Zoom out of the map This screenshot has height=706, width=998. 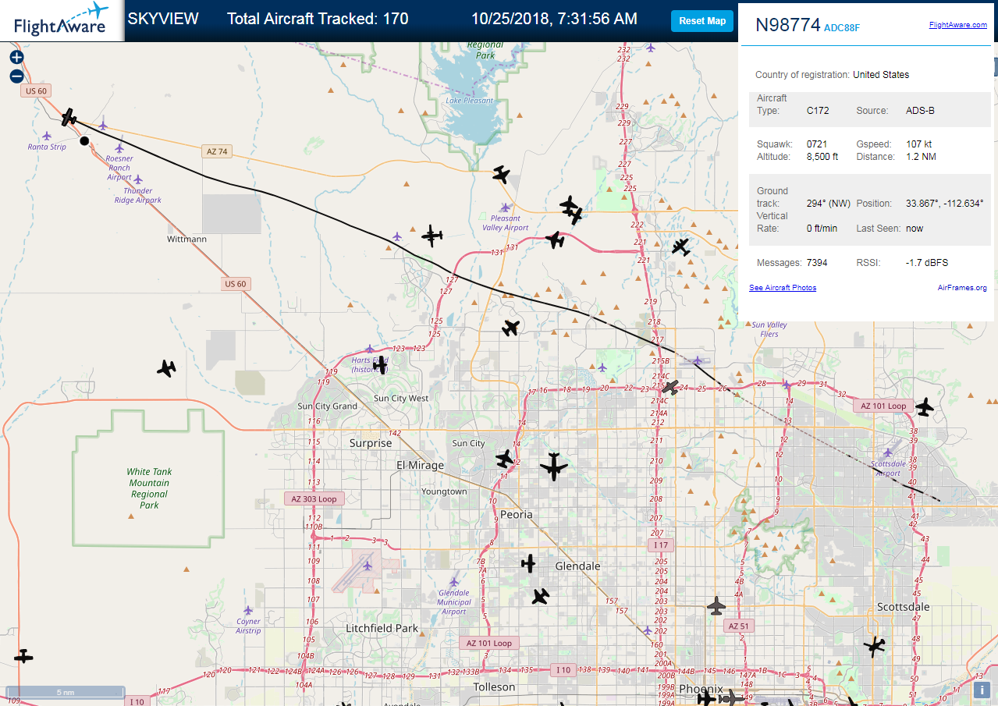click(16, 76)
